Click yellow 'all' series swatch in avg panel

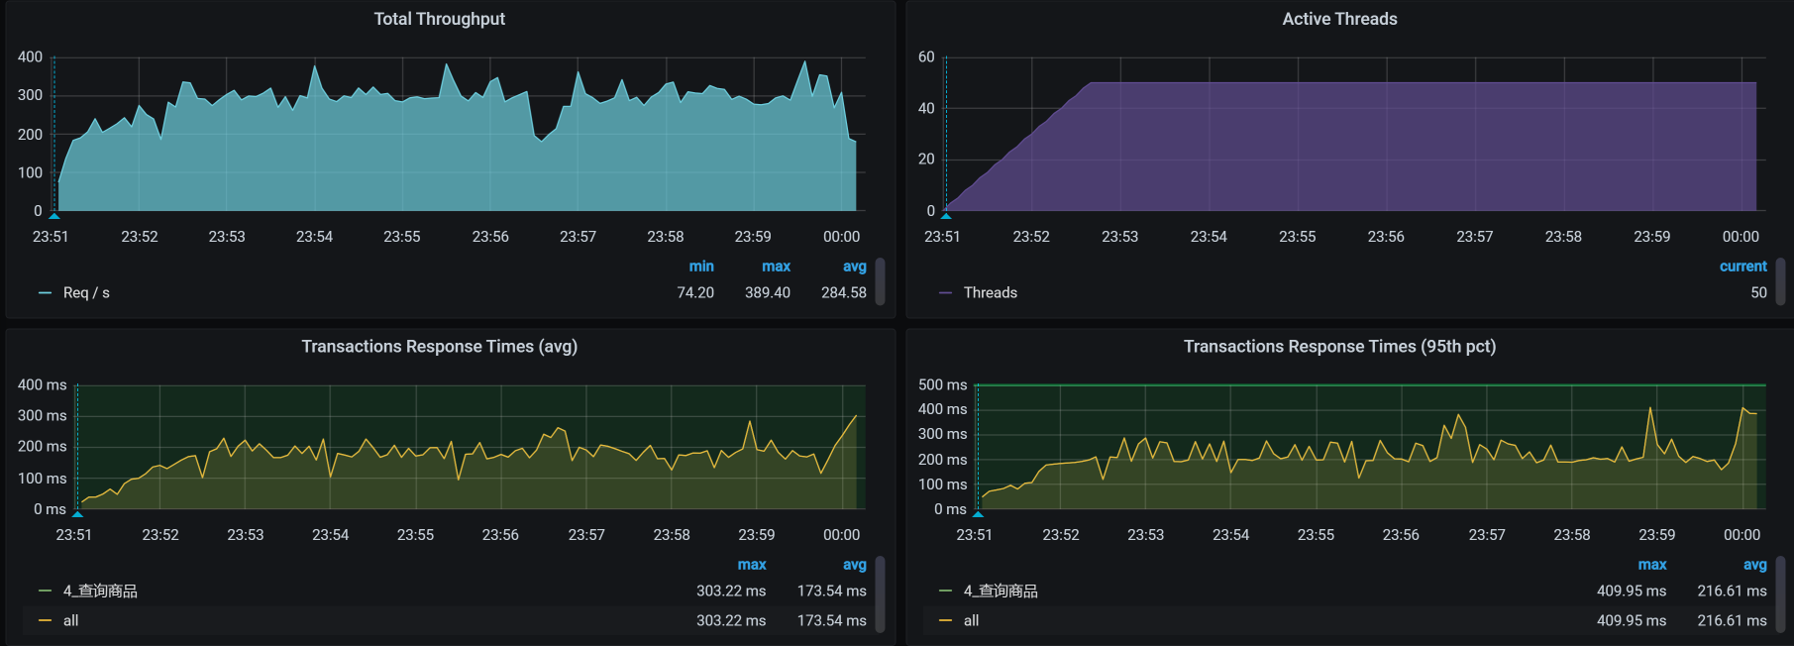coord(45,621)
